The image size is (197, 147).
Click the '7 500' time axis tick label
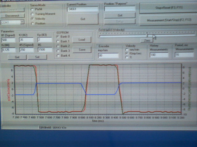click(40, 118)
